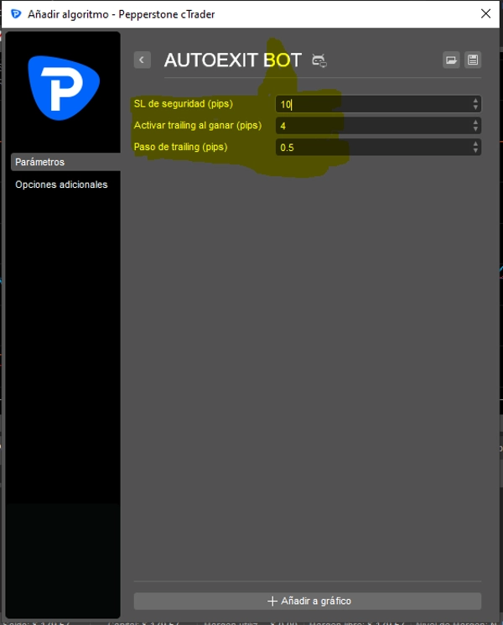
Task: Open the Opciones adicionales tab
Action: 61,185
